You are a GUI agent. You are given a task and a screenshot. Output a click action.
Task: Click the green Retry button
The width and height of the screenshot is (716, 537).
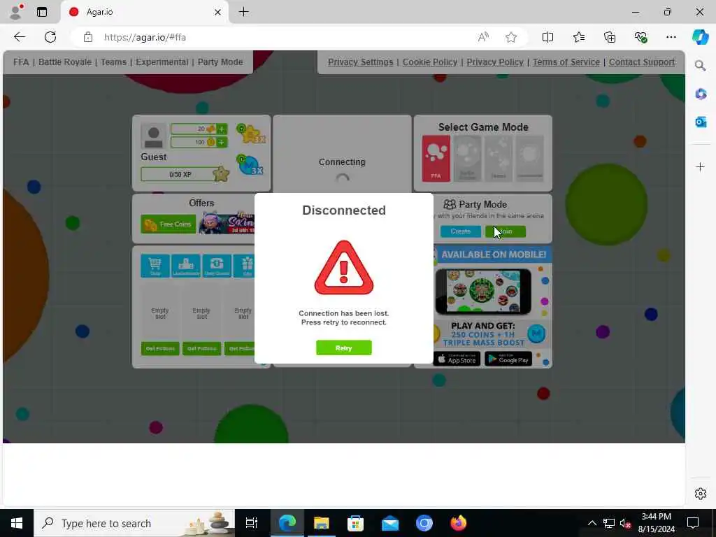pos(343,348)
